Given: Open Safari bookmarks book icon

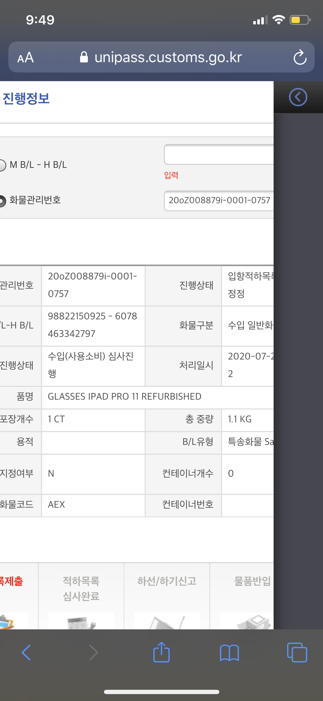Looking at the screenshot, I should (229, 652).
